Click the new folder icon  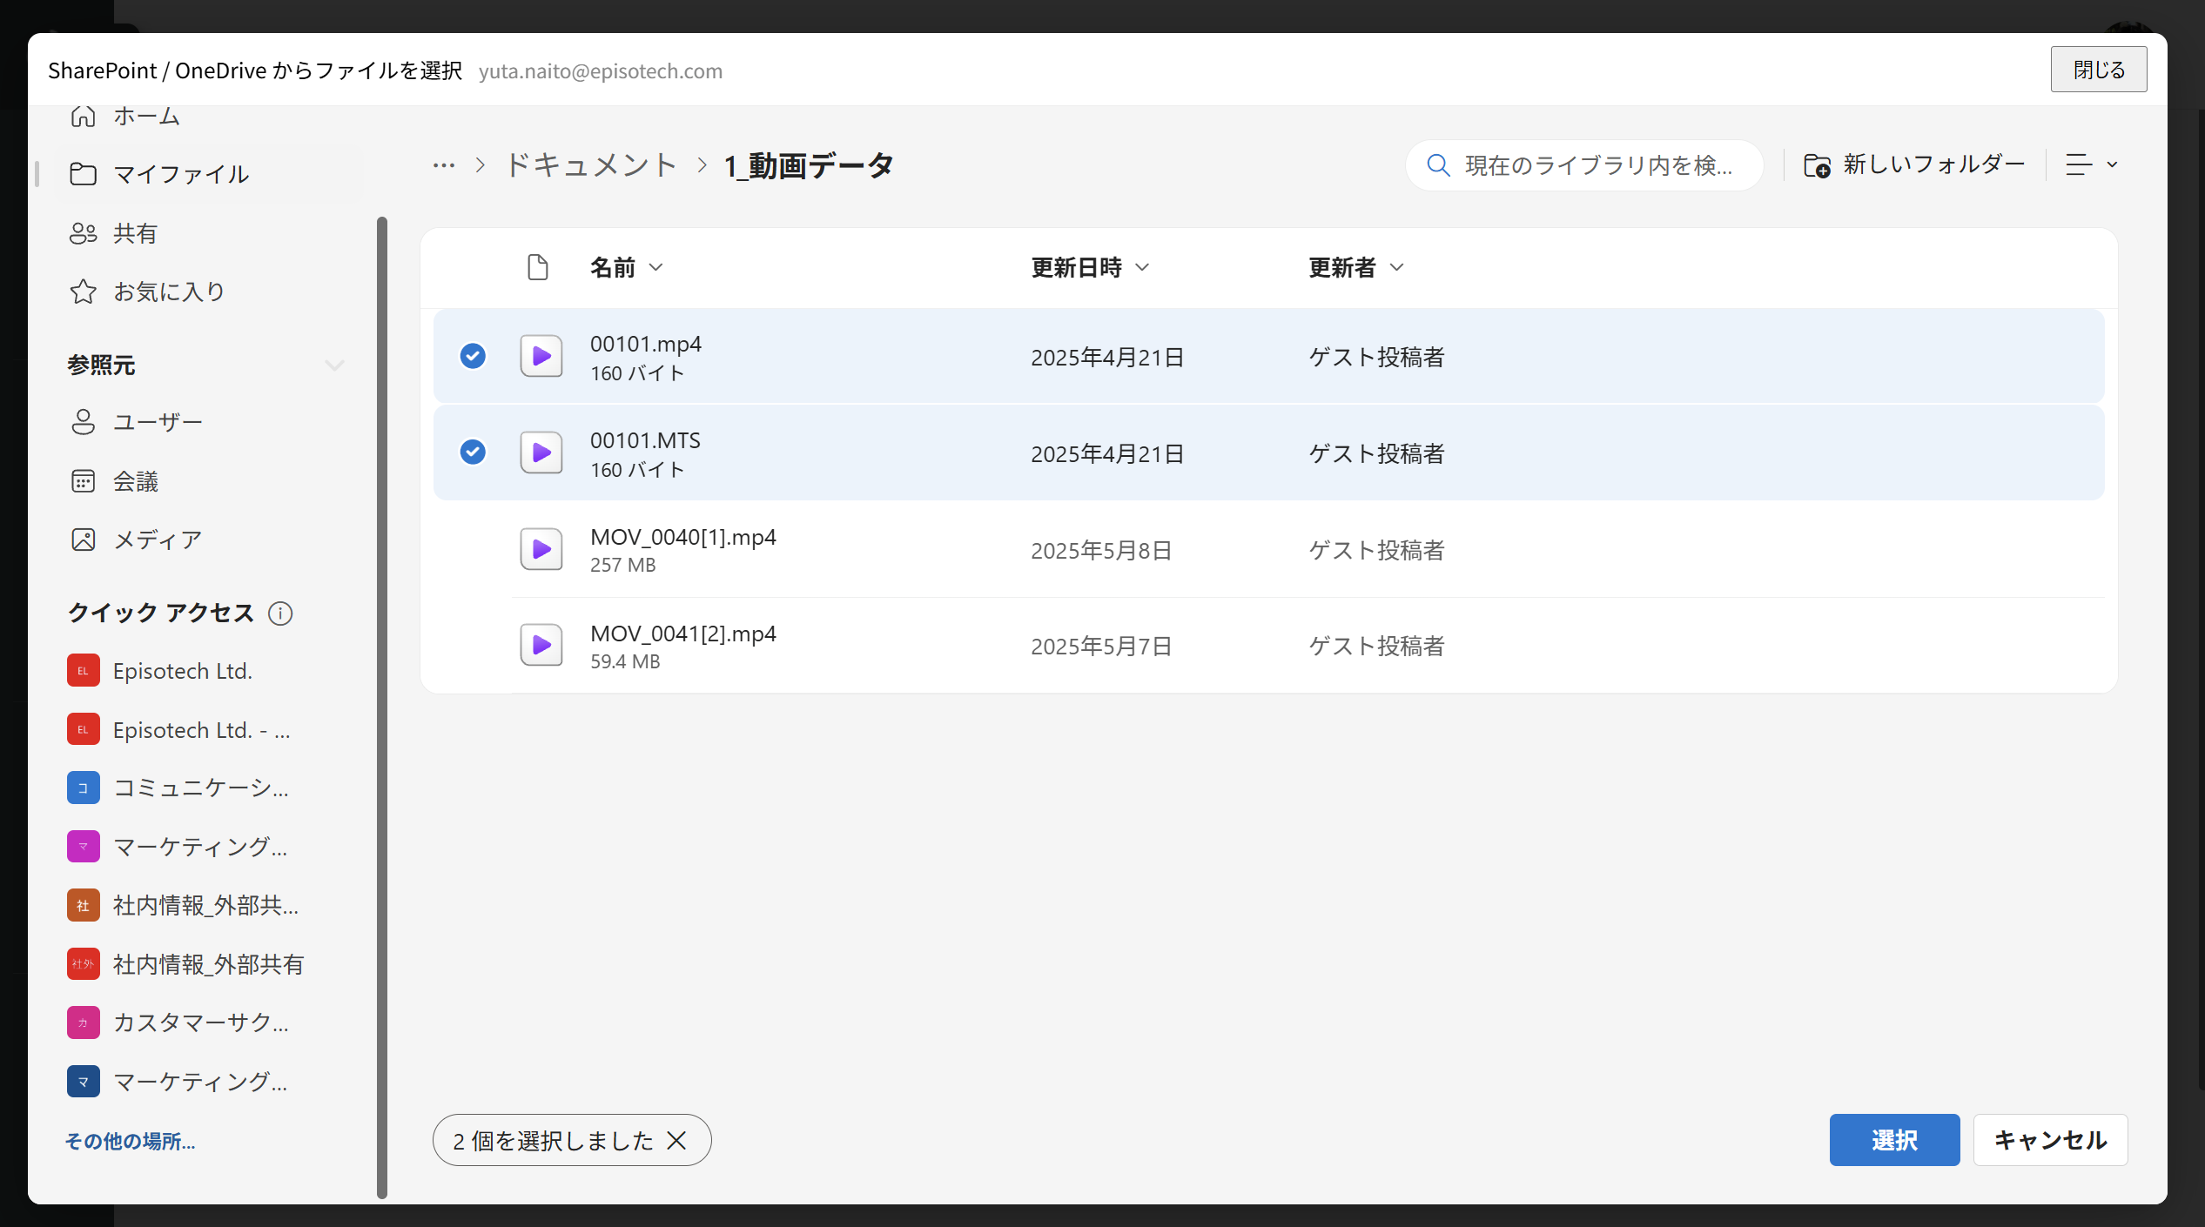[1817, 165]
